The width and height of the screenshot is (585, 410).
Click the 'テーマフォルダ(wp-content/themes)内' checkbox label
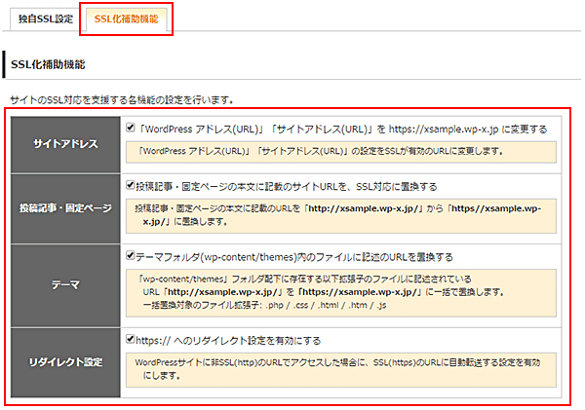click(292, 257)
